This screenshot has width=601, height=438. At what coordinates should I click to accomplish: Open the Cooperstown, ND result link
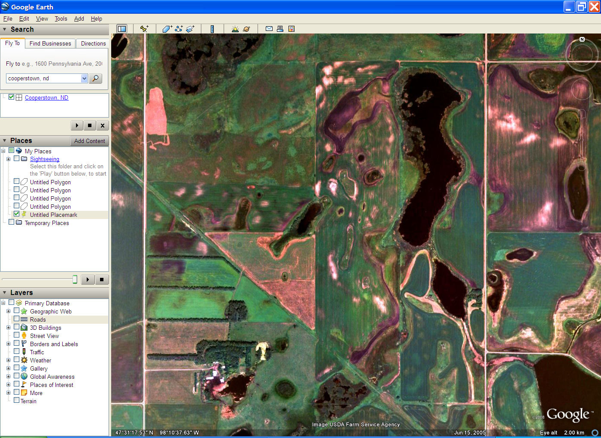[x=46, y=97]
